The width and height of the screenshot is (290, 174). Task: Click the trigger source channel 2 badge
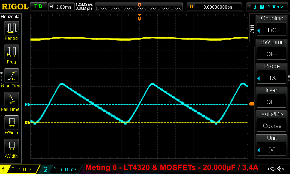[x=262, y=7]
